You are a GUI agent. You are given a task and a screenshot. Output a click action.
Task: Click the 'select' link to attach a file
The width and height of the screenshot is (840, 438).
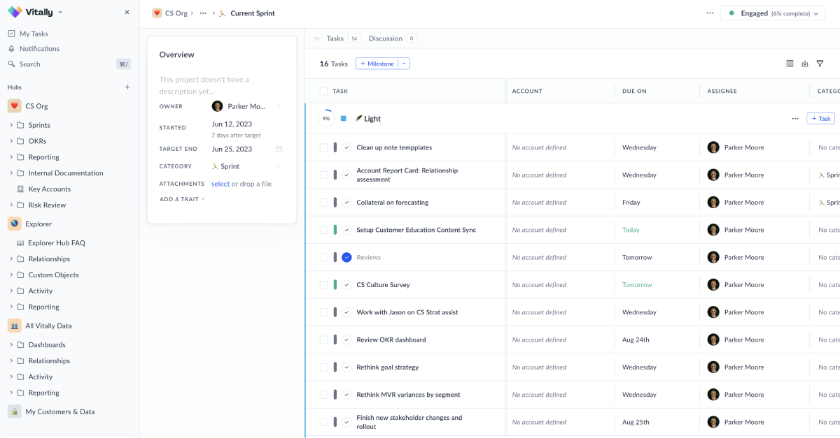click(x=220, y=183)
